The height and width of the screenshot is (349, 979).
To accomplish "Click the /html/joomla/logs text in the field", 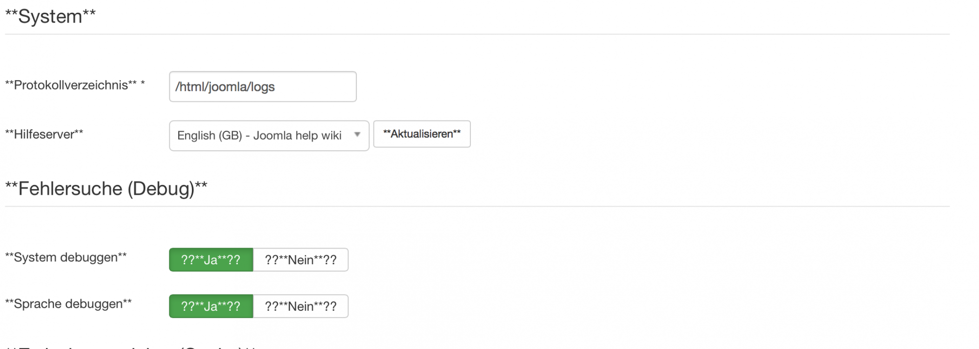I will pyautogui.click(x=225, y=87).
